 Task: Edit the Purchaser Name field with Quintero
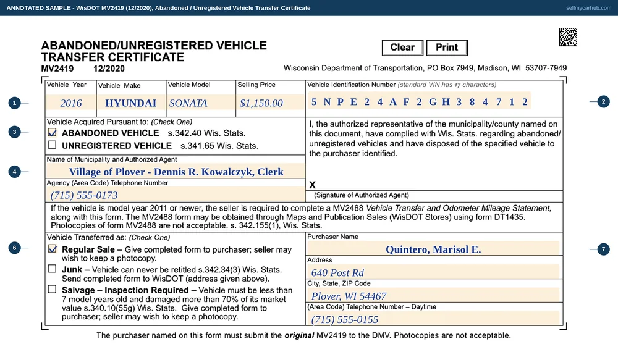[433, 248]
